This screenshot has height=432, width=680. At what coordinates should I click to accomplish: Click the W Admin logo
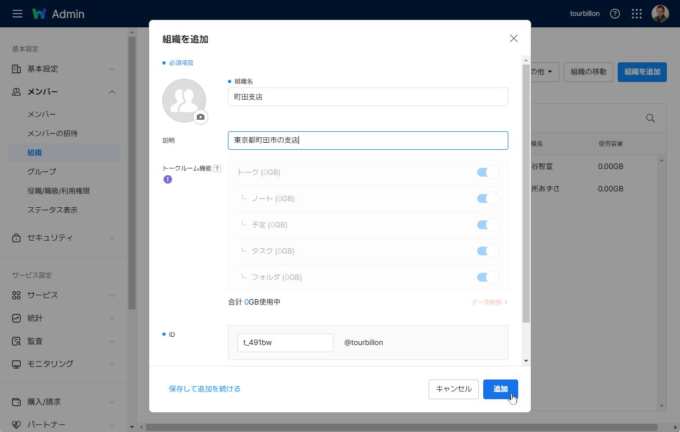[58, 14]
